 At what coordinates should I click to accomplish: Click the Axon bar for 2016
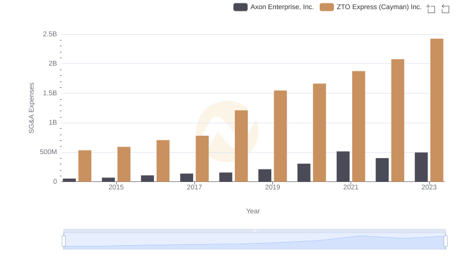point(148,179)
